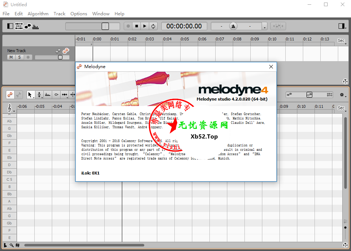Start playback with the play button
The width and height of the screenshot is (351, 251).
click(x=145, y=26)
